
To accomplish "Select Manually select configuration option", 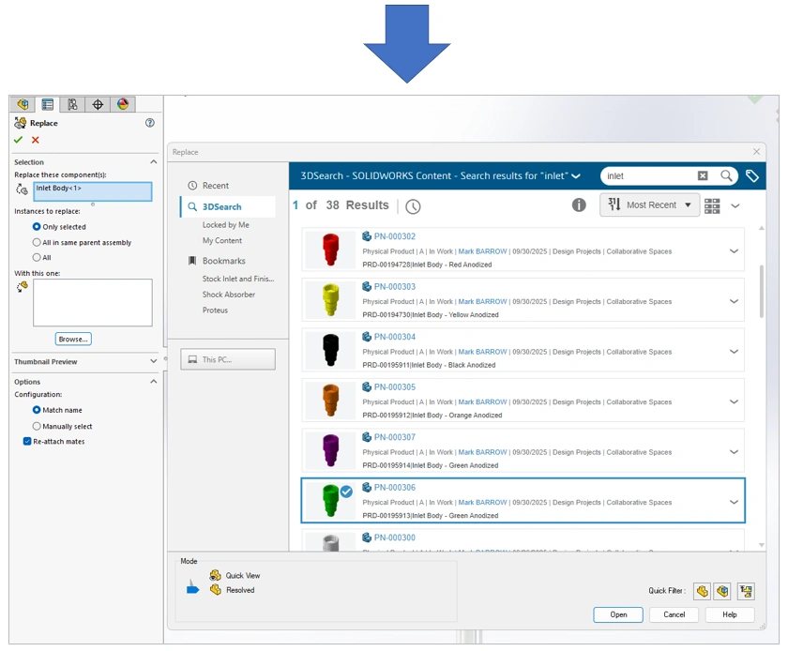I will point(37,426).
